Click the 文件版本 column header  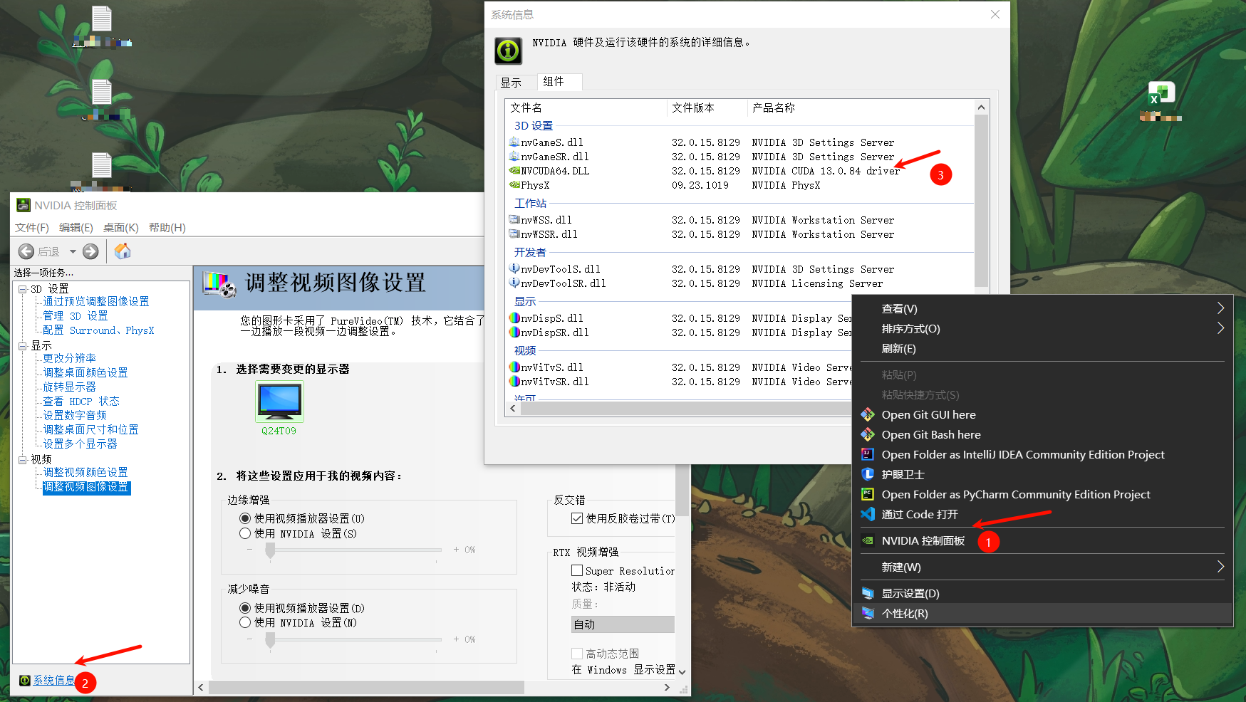[x=707, y=108]
